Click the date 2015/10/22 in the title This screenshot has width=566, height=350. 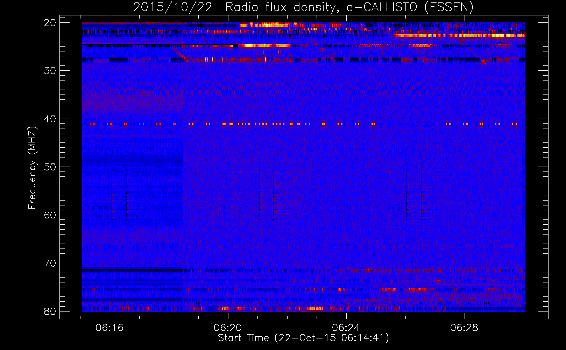[172, 7]
